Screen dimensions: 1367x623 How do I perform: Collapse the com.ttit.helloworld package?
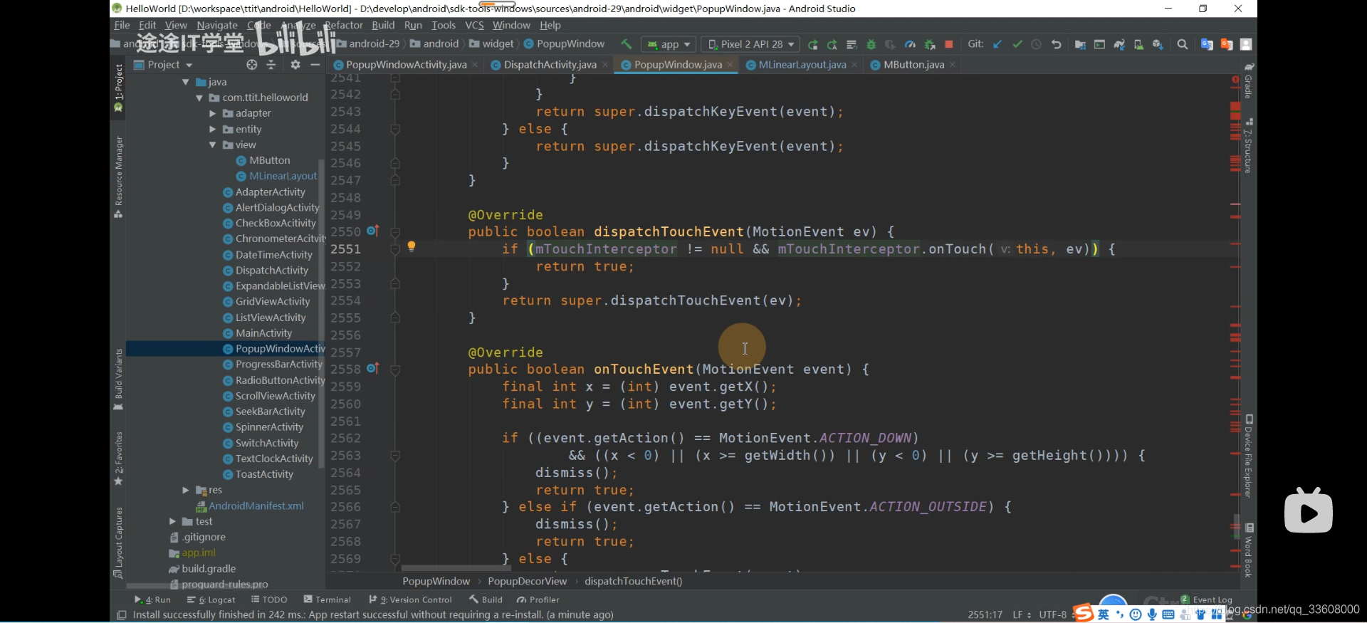coord(199,98)
